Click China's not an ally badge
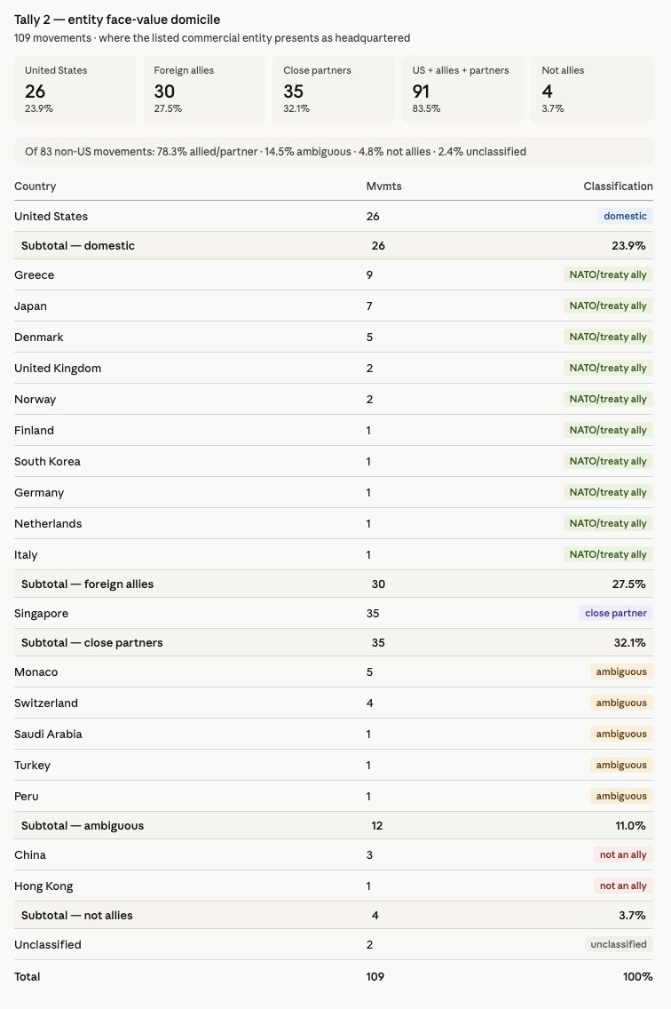This screenshot has height=1009, width=671. tap(623, 854)
